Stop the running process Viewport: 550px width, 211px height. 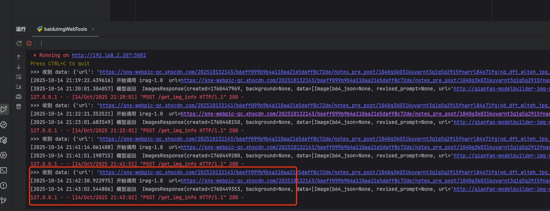[29, 43]
